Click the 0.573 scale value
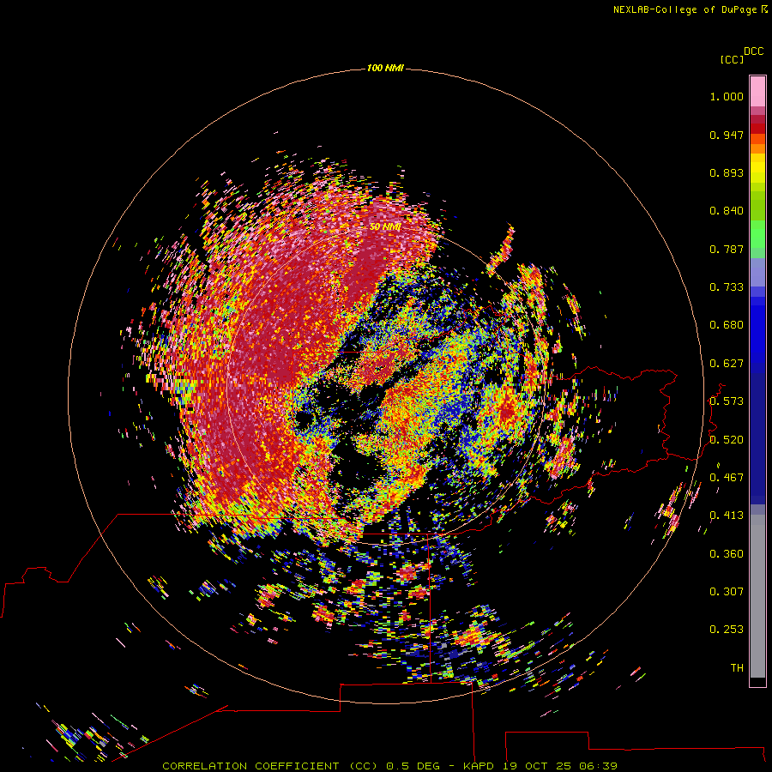 coord(727,401)
